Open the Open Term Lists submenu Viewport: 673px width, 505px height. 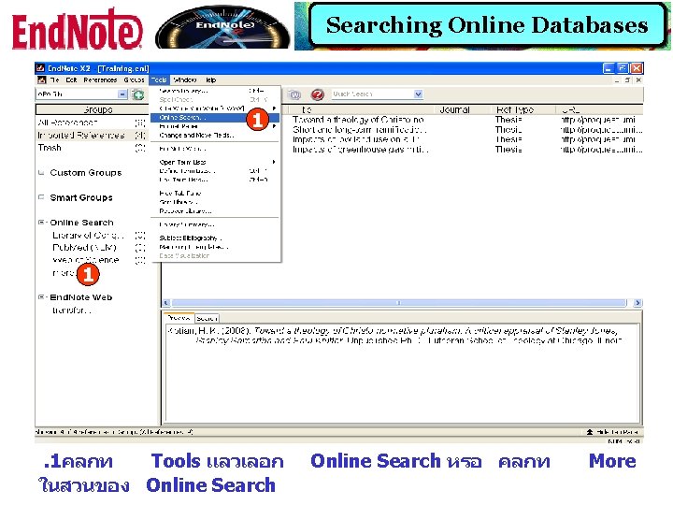pos(215,162)
